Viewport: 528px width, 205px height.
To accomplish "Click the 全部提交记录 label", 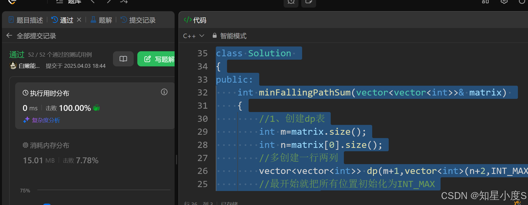I will tap(36, 36).
